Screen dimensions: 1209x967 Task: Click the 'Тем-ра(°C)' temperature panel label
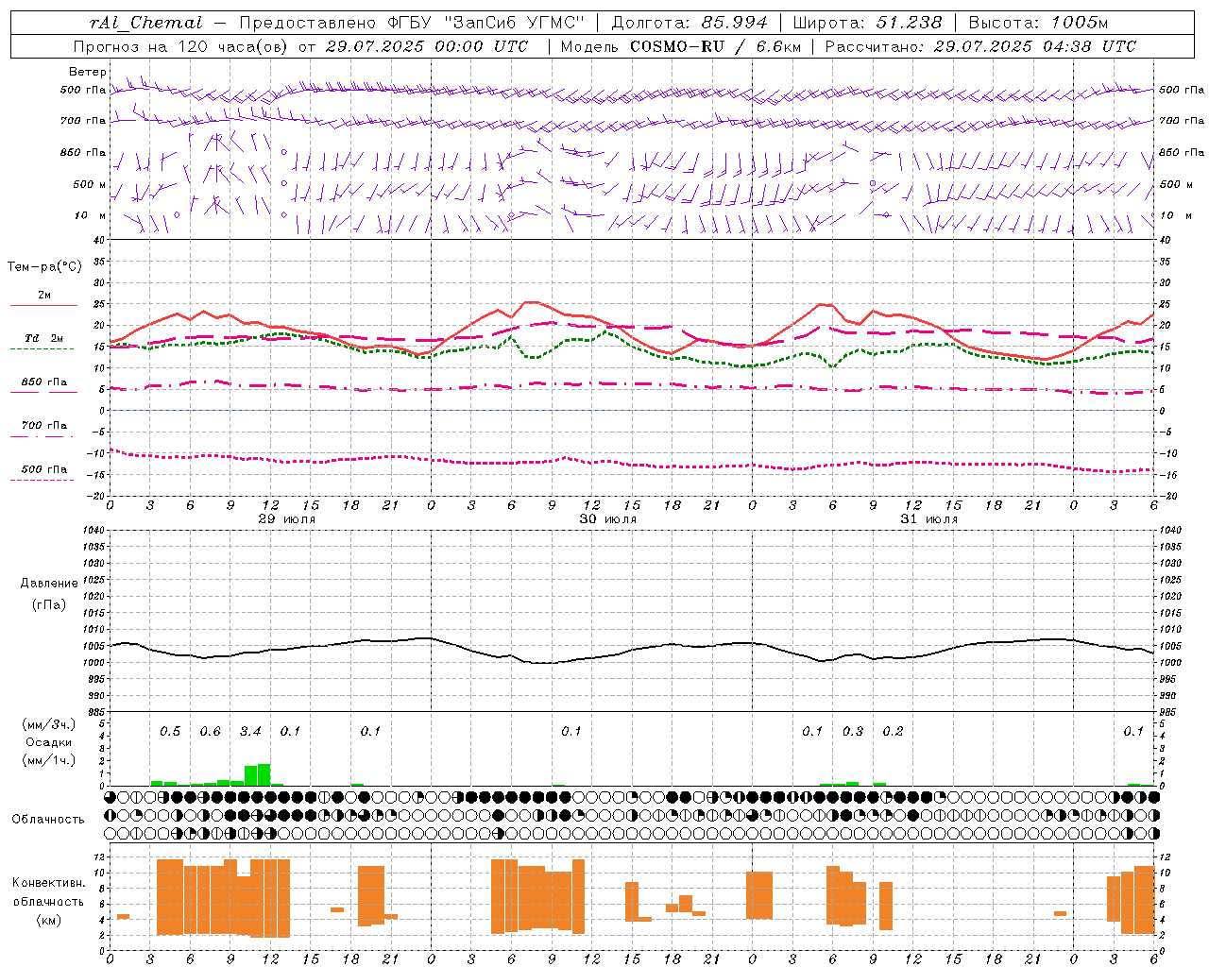click(x=44, y=267)
